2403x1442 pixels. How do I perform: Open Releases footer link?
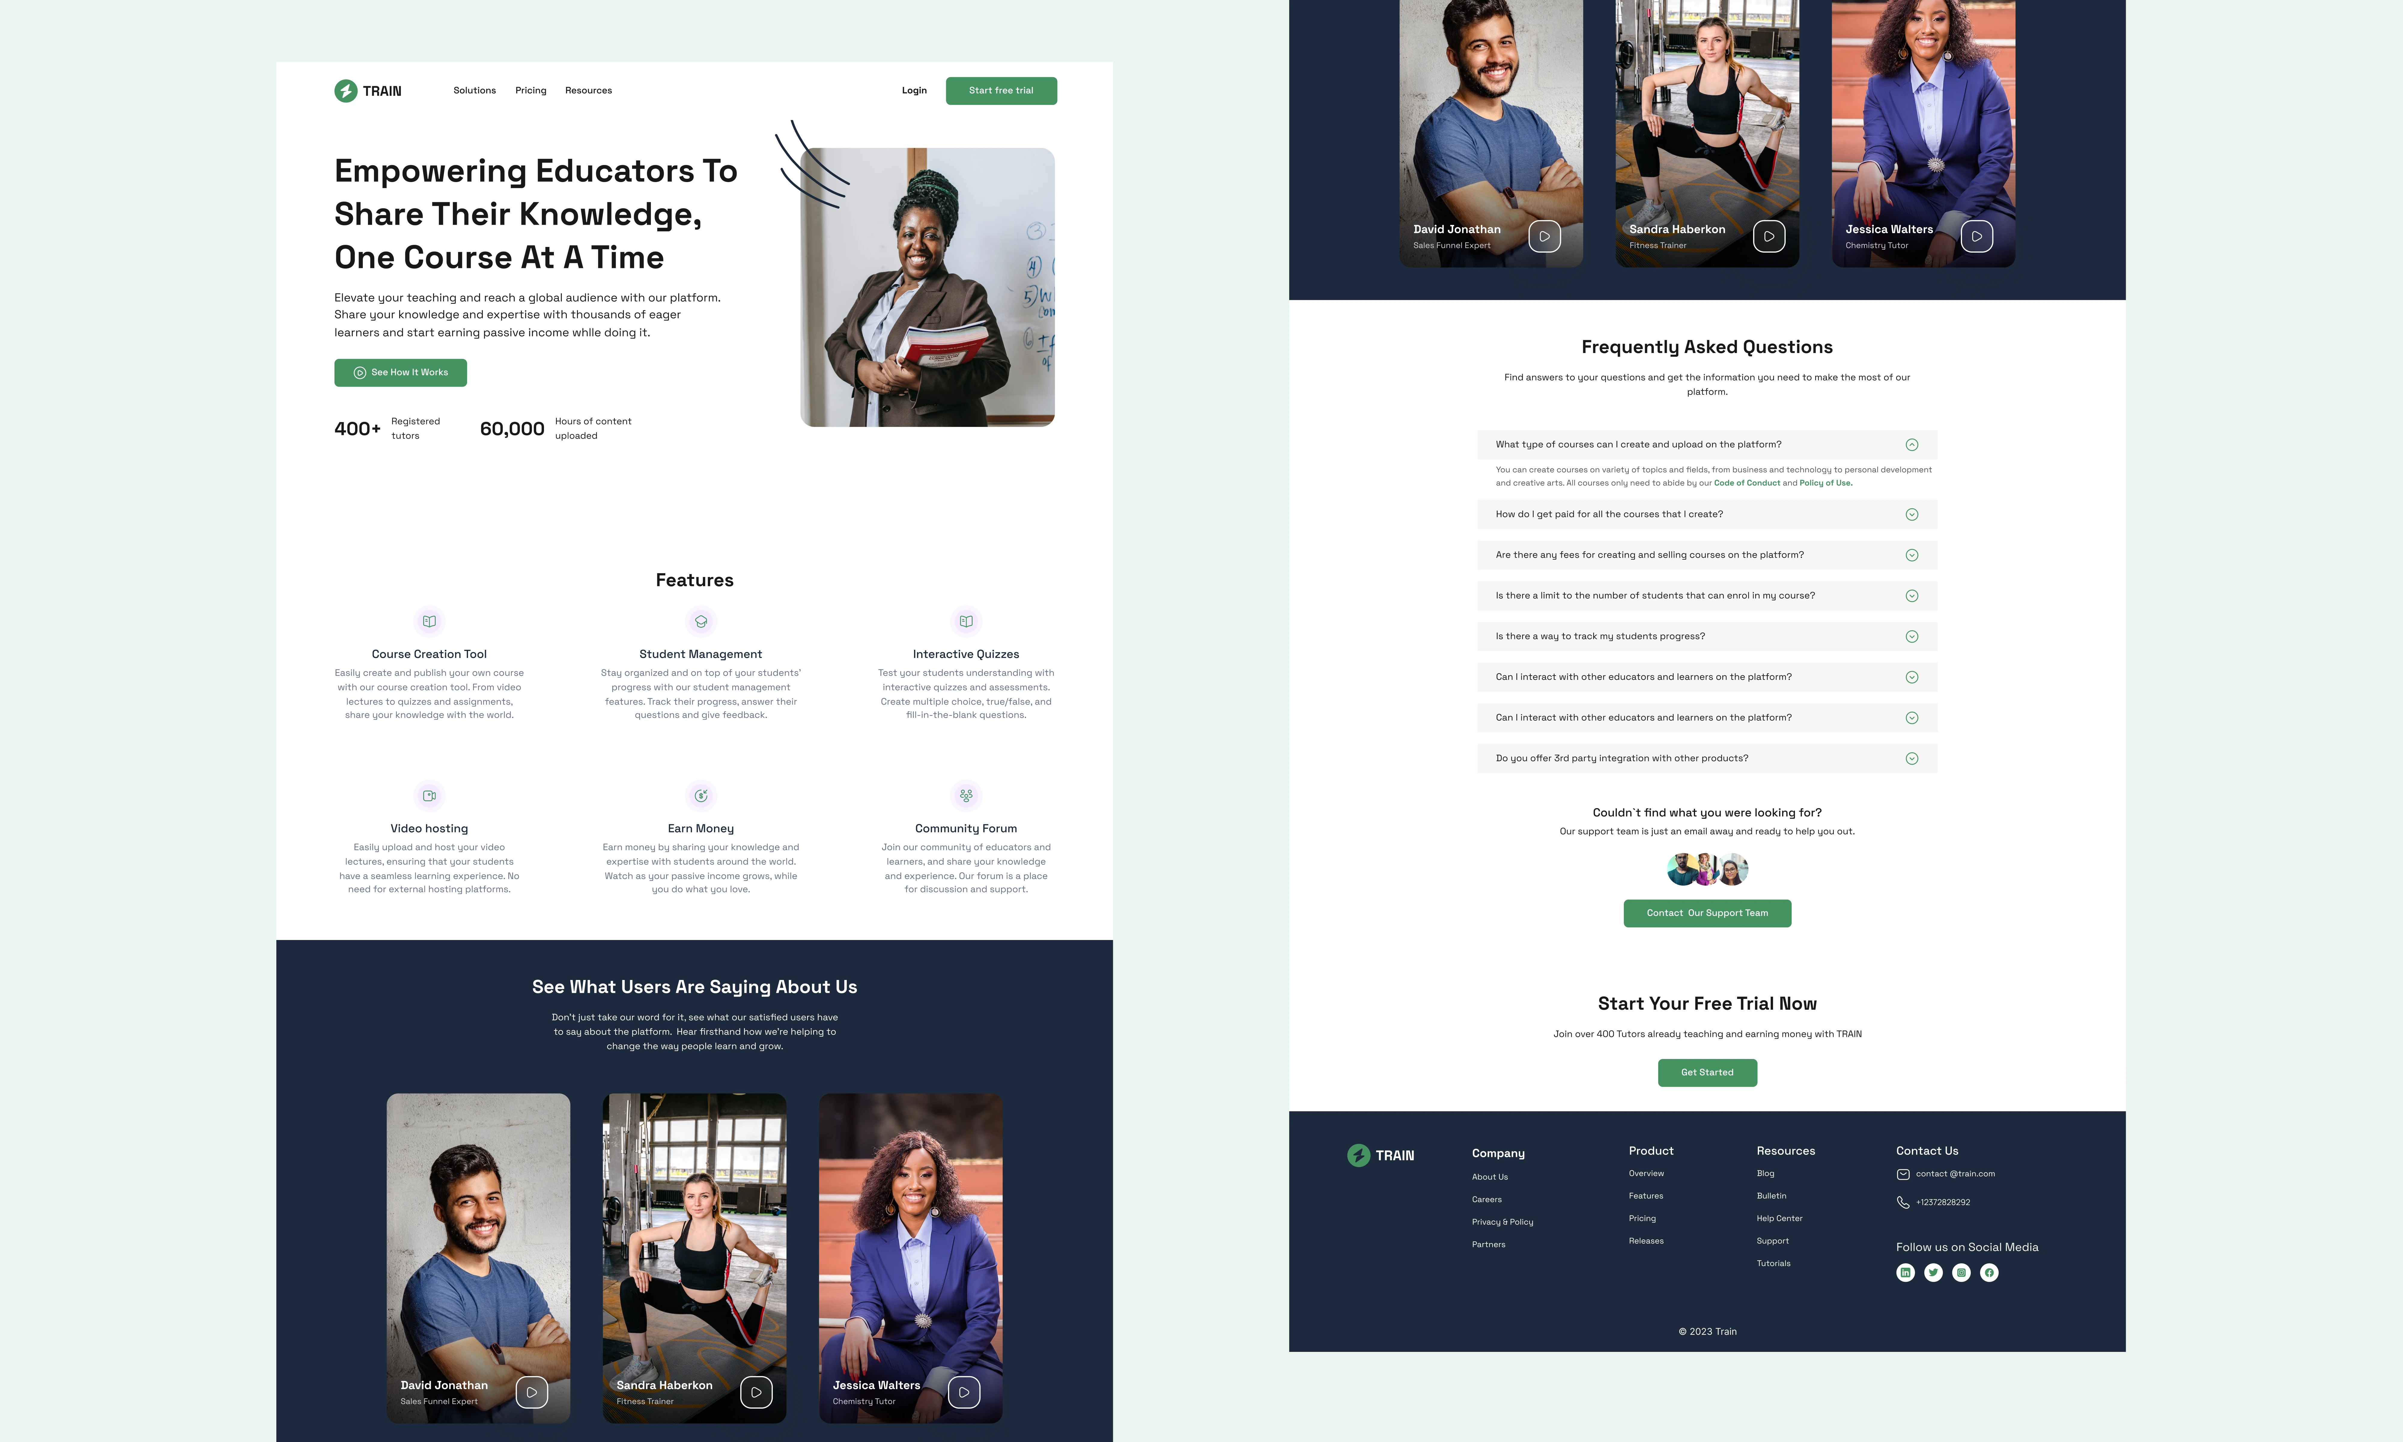click(x=1646, y=1241)
